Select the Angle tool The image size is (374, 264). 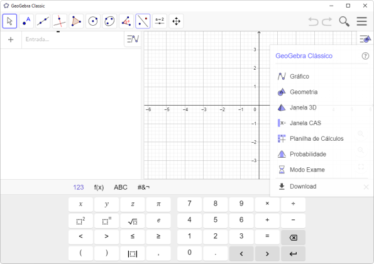tap(126, 21)
